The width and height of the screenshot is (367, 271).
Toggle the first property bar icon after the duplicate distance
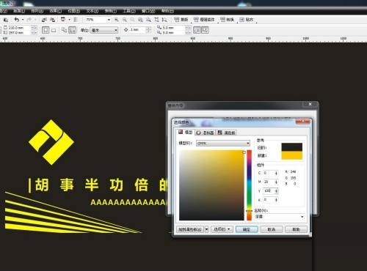point(197,30)
